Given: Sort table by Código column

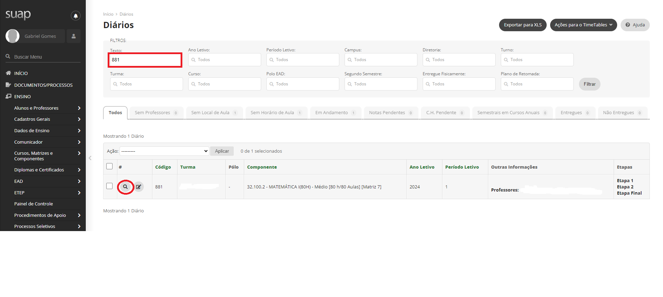Looking at the screenshot, I should [x=163, y=167].
